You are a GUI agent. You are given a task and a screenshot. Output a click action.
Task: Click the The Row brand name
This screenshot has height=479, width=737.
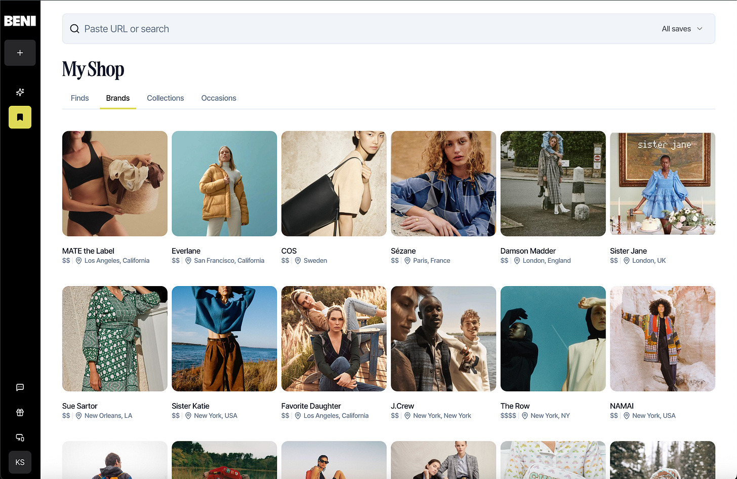pos(515,406)
